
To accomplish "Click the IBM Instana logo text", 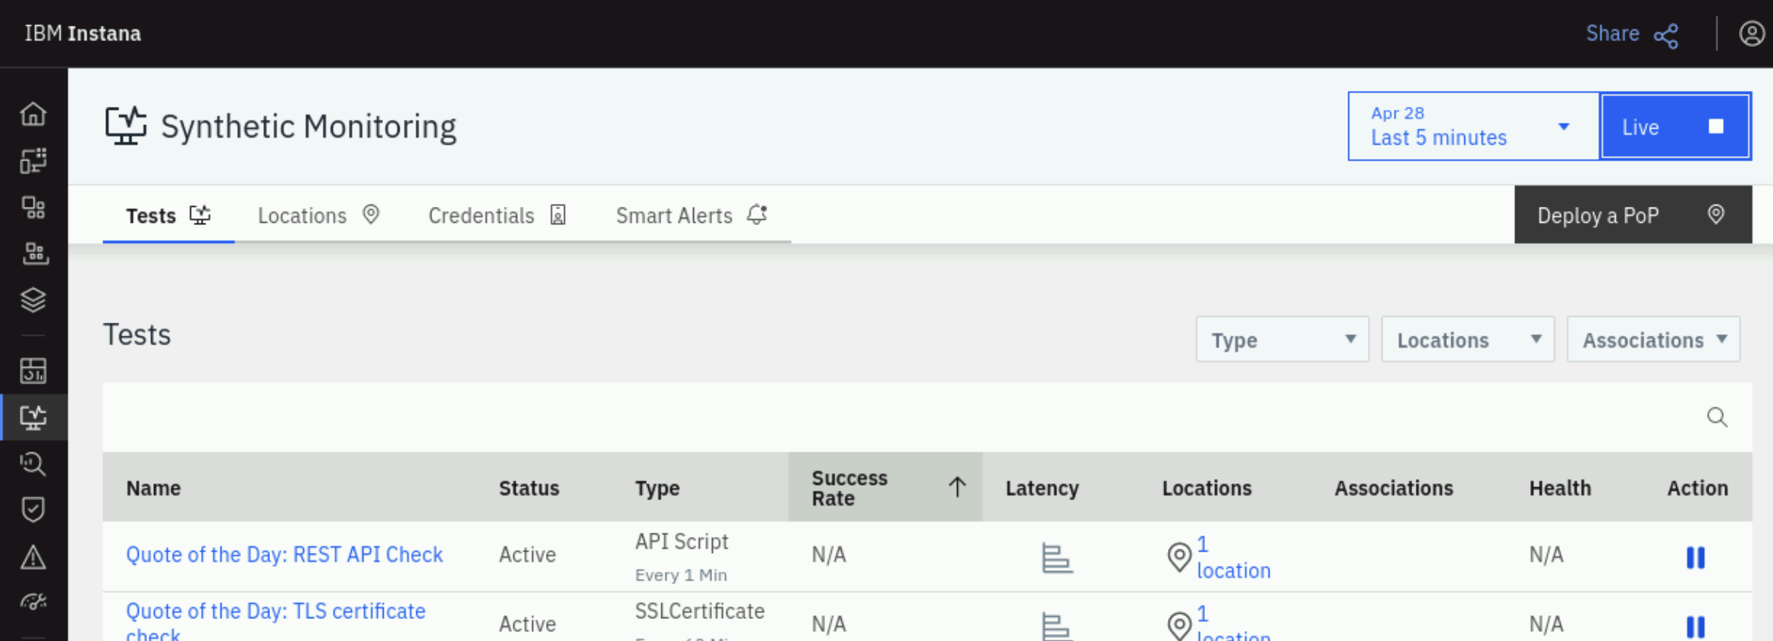I will coord(83,34).
